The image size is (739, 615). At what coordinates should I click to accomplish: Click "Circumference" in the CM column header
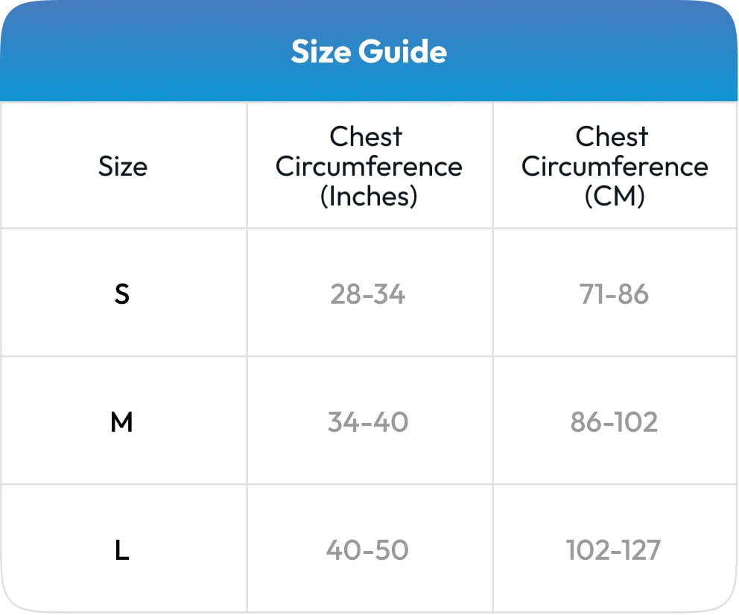[615, 166]
